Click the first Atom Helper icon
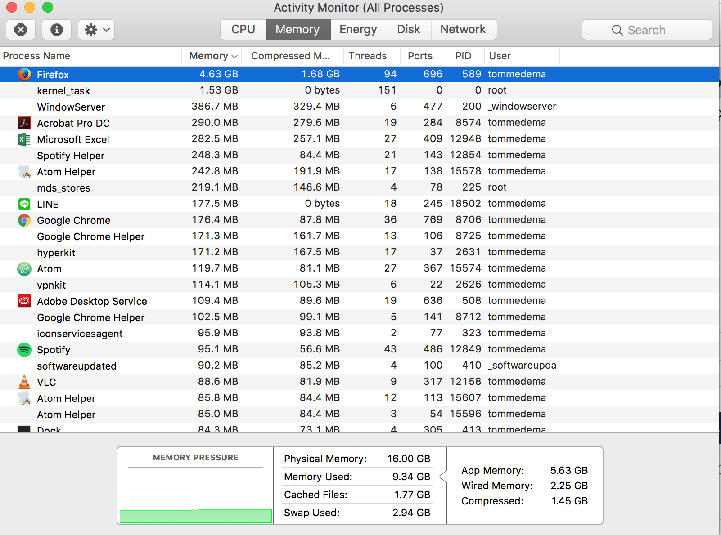721x535 pixels. click(24, 171)
